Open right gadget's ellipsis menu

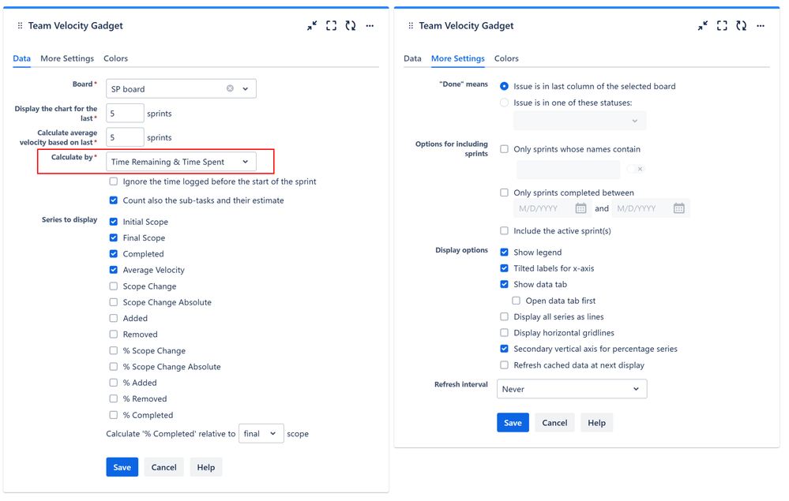(x=761, y=26)
